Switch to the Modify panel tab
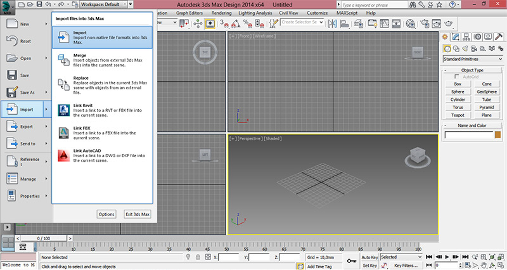The width and height of the screenshot is (507, 270). click(x=456, y=37)
